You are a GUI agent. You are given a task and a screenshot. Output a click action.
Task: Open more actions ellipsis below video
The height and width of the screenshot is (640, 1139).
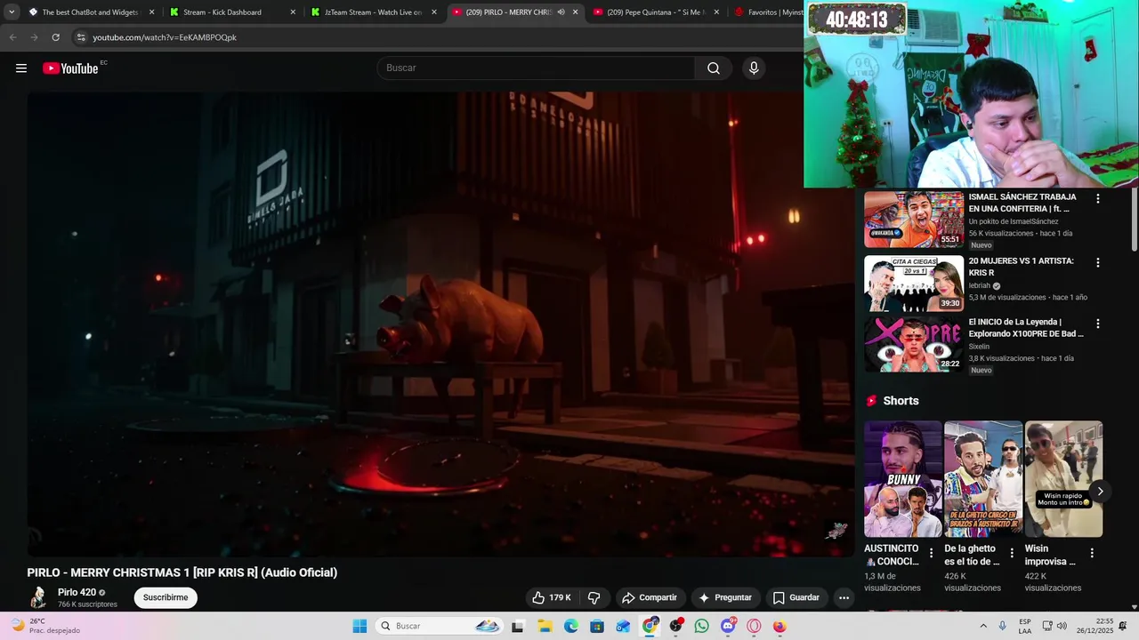pyautogui.click(x=844, y=597)
